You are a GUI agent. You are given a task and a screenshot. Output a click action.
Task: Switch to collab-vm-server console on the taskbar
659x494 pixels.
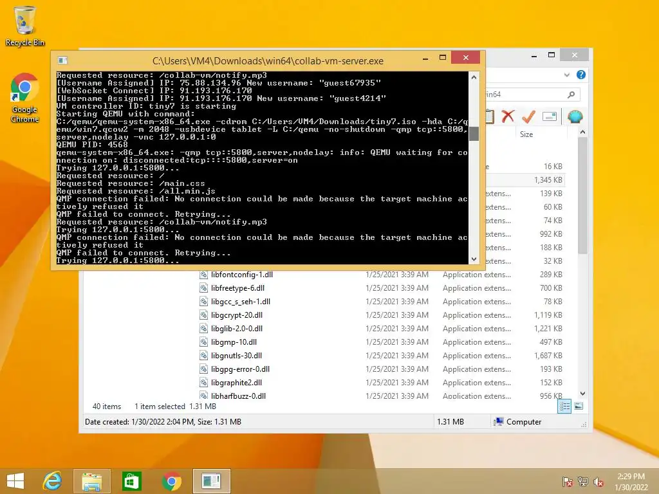click(x=211, y=481)
